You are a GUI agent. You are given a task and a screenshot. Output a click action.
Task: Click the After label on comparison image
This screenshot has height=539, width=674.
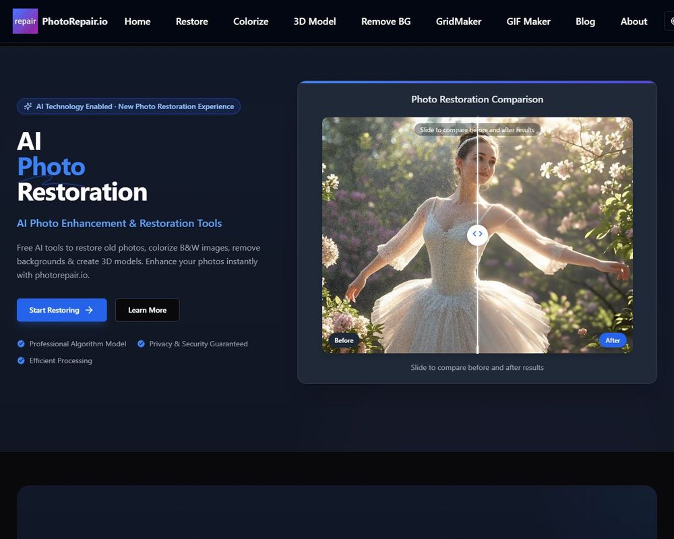pyautogui.click(x=613, y=340)
